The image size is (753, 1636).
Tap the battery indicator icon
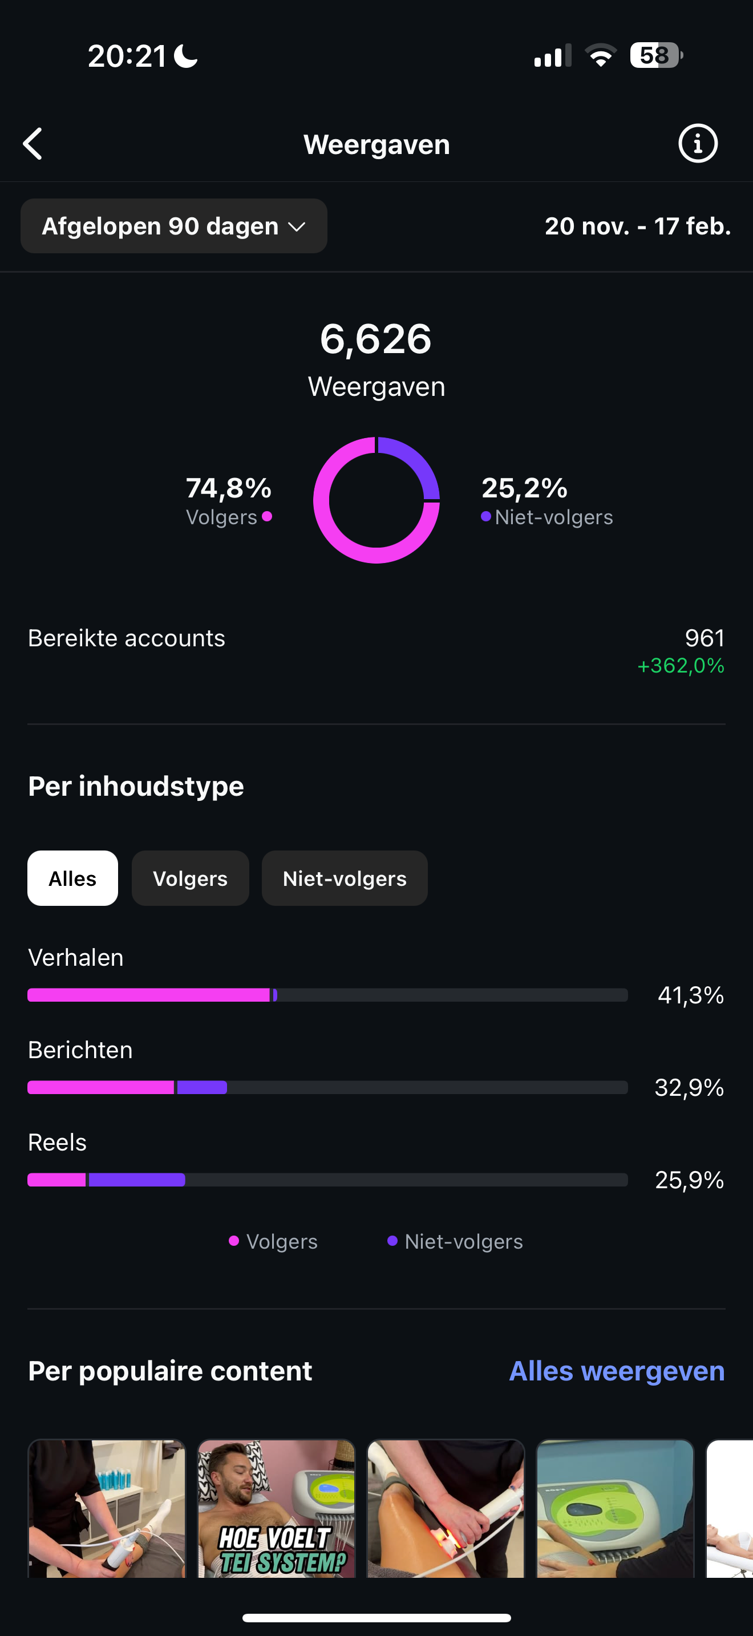656,56
